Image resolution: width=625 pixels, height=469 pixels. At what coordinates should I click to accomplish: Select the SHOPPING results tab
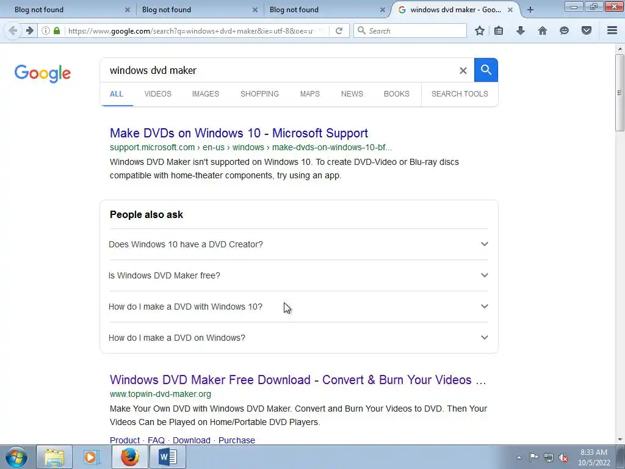[x=259, y=93]
